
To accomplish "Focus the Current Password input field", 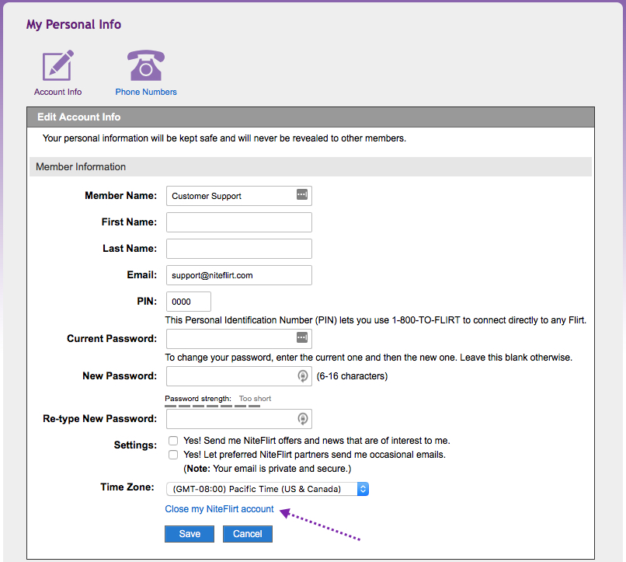I will click(x=239, y=339).
